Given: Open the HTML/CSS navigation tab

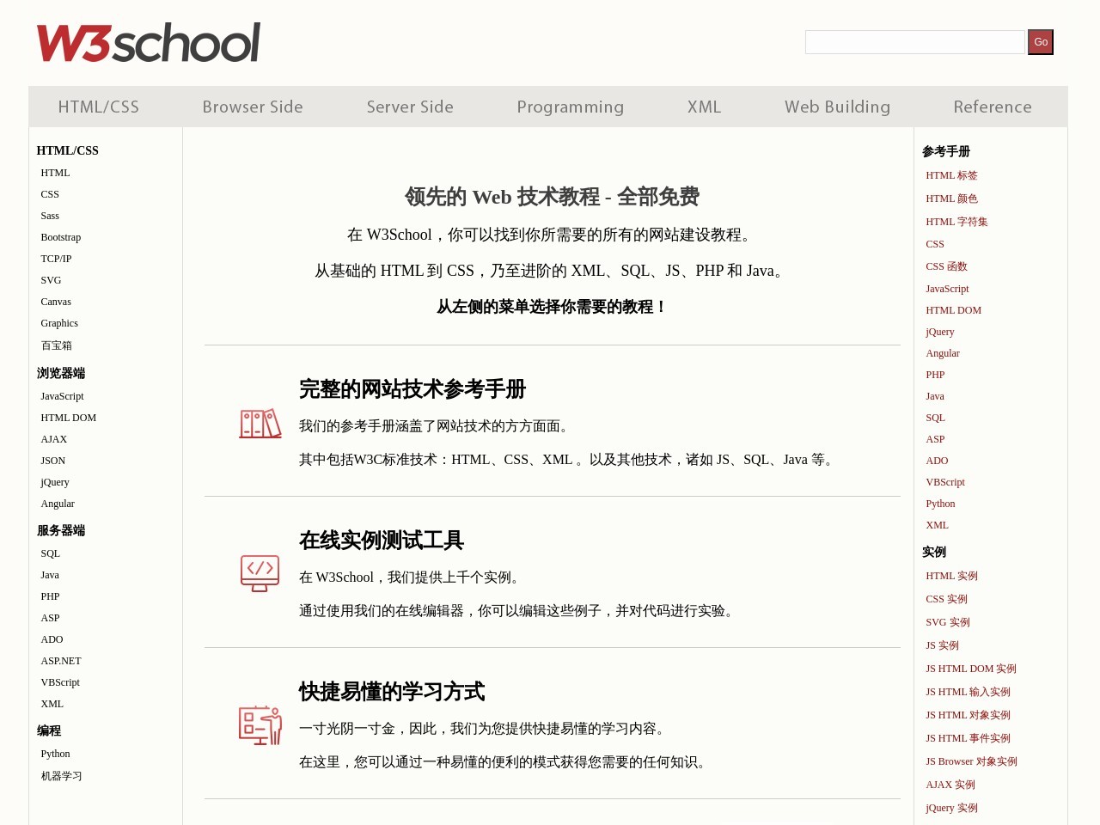Looking at the screenshot, I should (99, 107).
